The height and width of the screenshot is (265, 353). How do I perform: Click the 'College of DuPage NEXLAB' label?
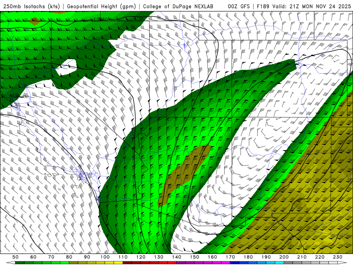[x=178, y=7]
